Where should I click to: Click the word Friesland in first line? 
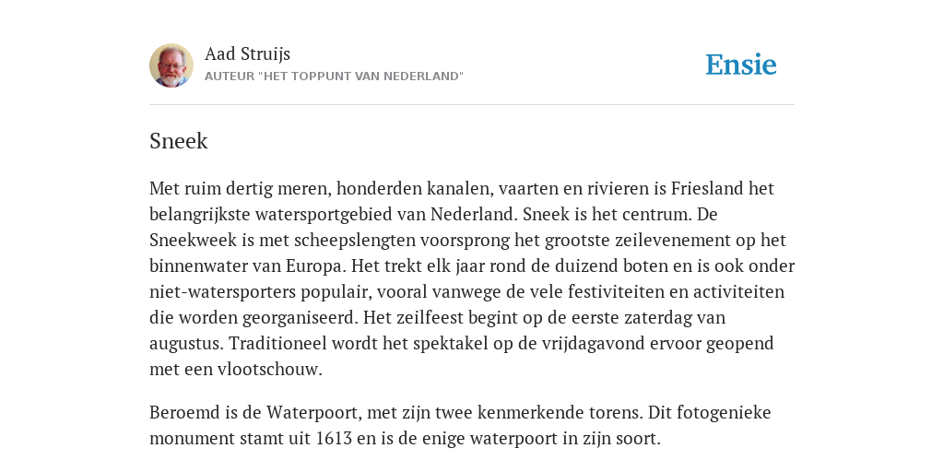[707, 188]
